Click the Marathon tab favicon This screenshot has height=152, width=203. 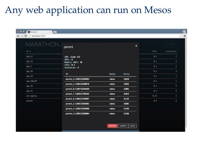(29, 32)
